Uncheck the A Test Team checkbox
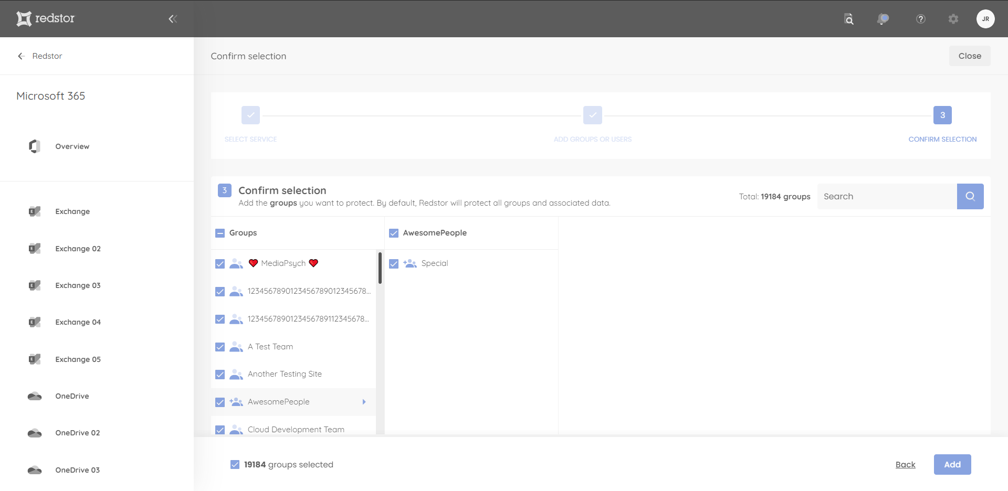Screen dimensions: 1008x491 220,347
